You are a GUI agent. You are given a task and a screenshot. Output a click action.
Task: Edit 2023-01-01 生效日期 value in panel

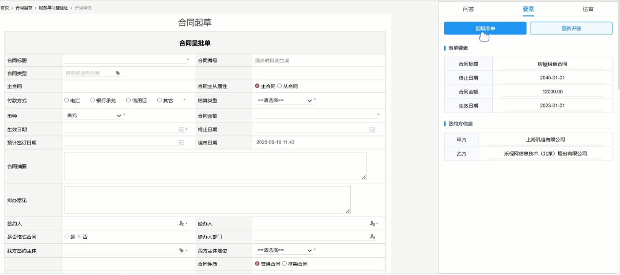coord(552,106)
